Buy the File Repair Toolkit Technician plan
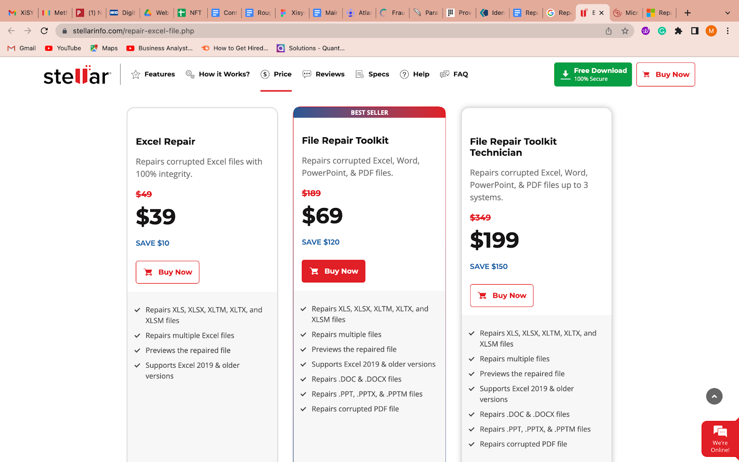 pos(502,296)
